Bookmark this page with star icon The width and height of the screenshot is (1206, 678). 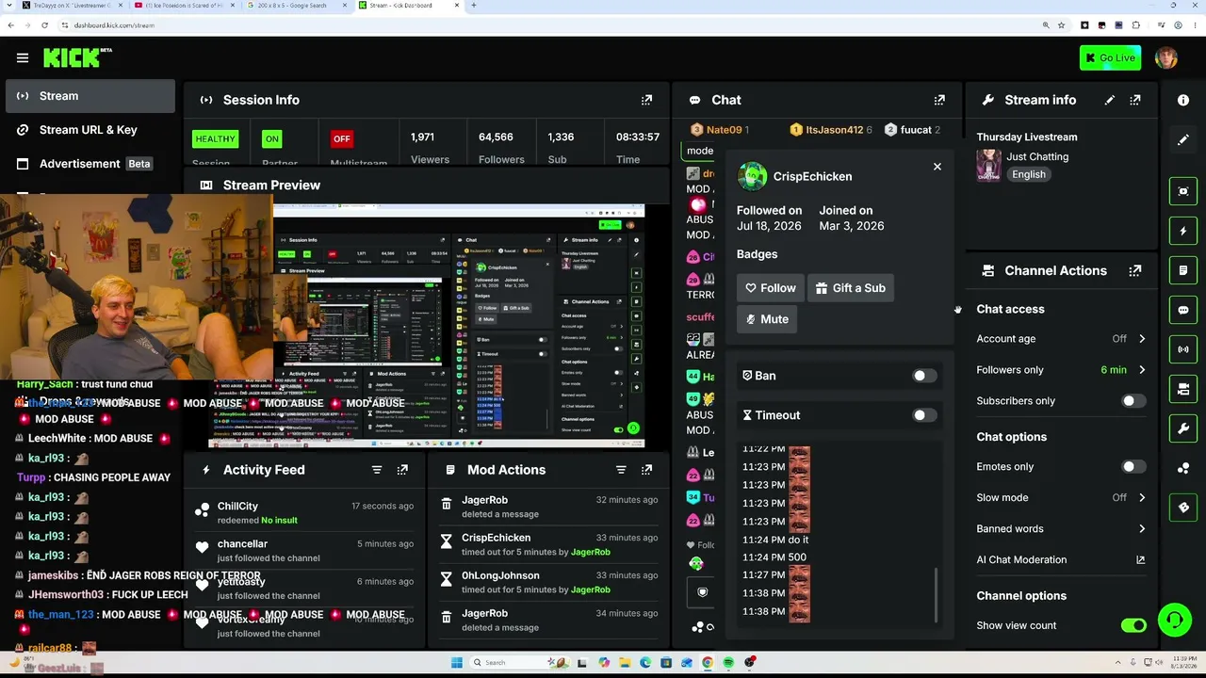[1061, 25]
